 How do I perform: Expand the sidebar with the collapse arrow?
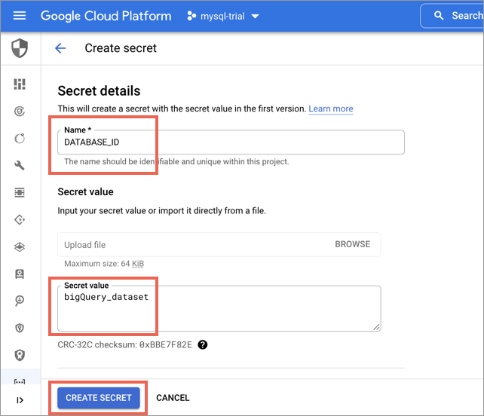(20, 400)
